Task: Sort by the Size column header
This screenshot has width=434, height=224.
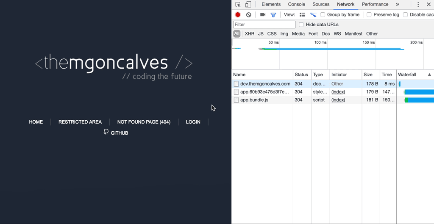Action: [371, 75]
